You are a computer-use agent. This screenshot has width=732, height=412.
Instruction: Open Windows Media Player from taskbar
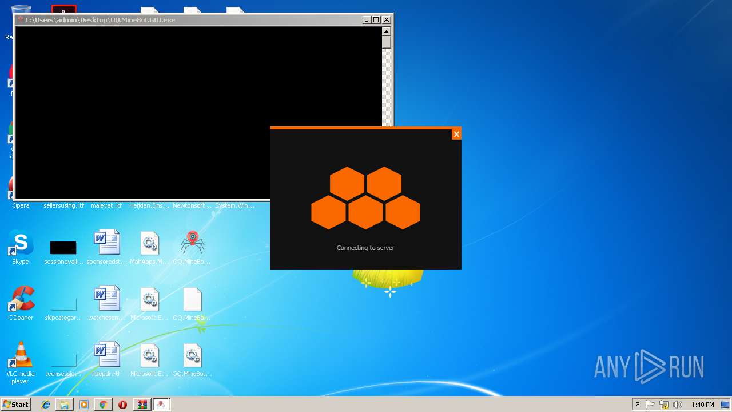coord(84,405)
